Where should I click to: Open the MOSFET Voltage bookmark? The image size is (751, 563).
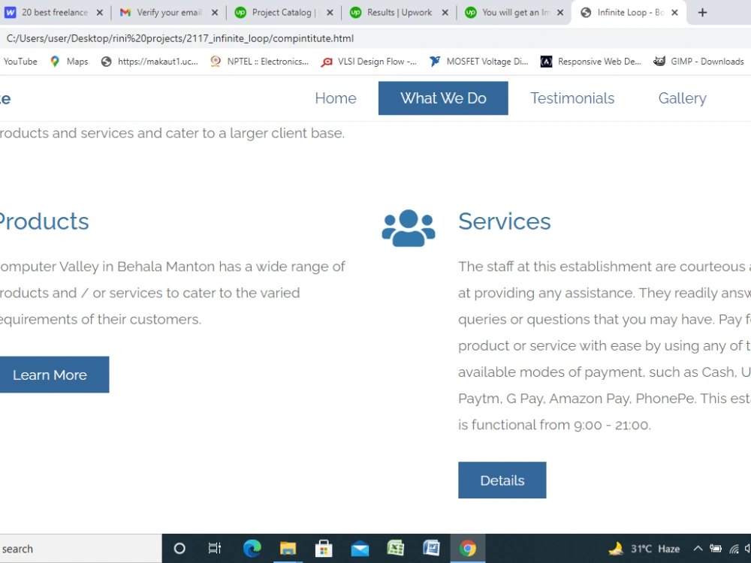(478, 62)
